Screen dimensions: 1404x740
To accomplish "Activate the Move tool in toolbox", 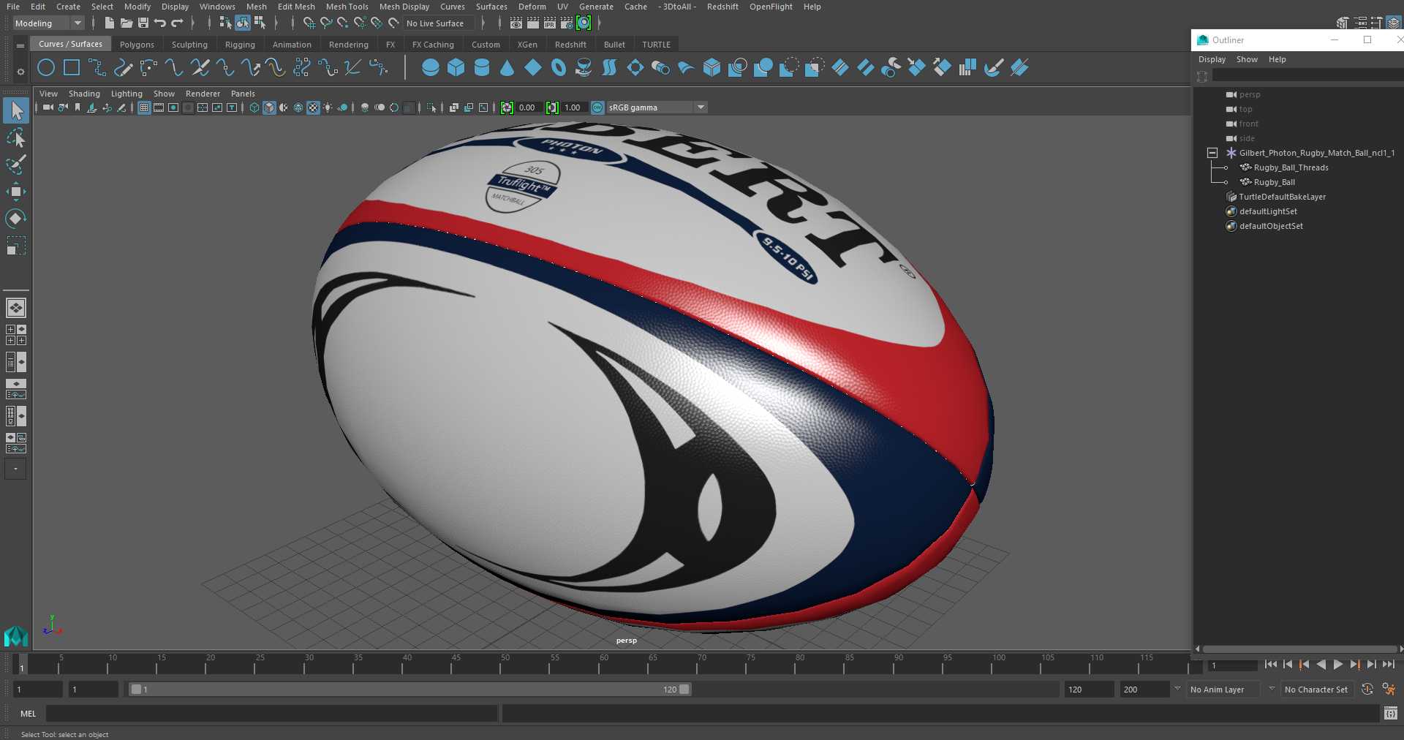I will click(x=16, y=192).
